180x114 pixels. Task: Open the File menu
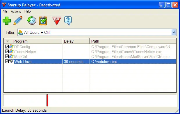(x=5, y=11)
